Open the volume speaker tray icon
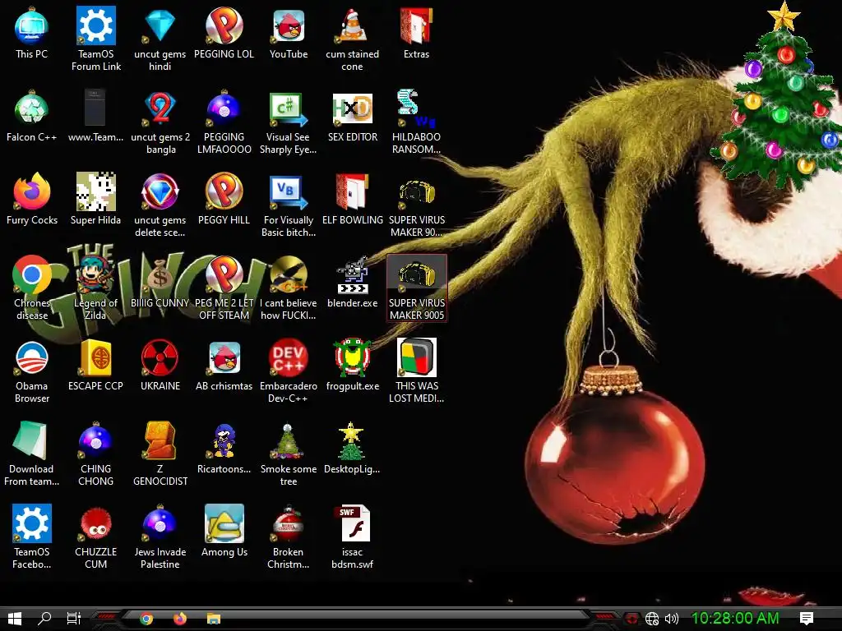Viewport: 842px width, 631px height. tap(672, 619)
